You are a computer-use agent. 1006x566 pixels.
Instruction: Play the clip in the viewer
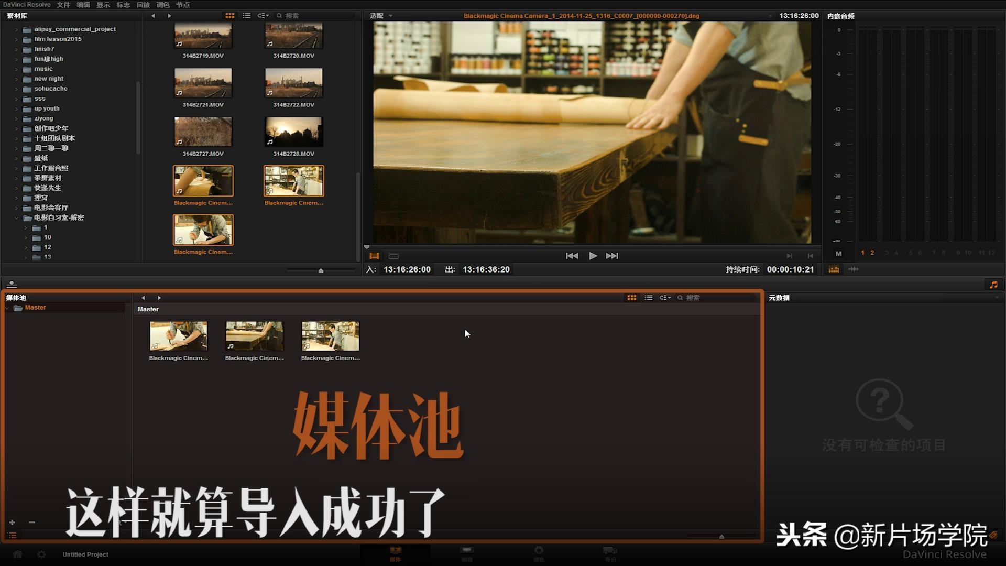tap(593, 256)
